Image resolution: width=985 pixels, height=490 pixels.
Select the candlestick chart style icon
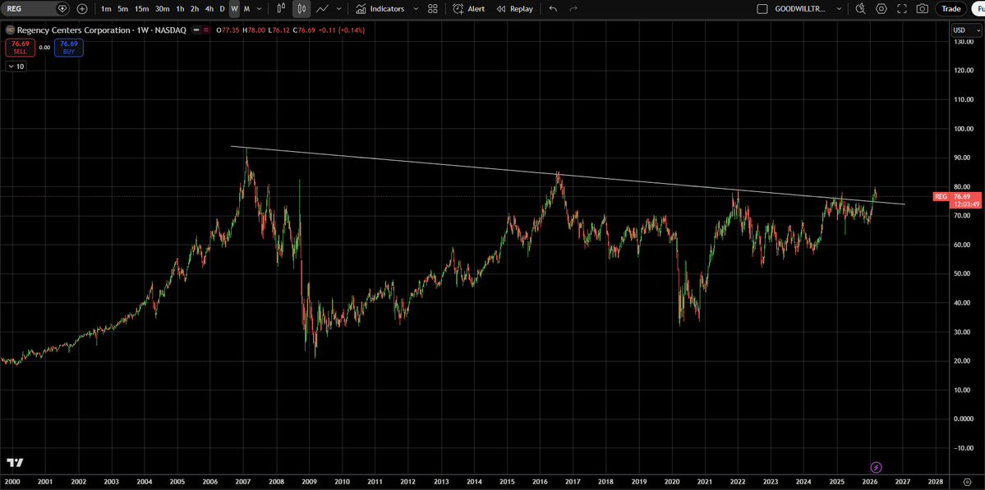point(302,9)
